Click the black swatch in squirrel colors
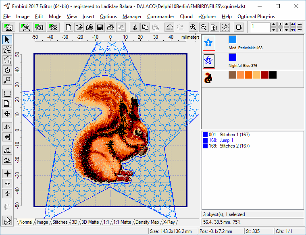Screen dimensions: 306x235 (x=273, y=75)
